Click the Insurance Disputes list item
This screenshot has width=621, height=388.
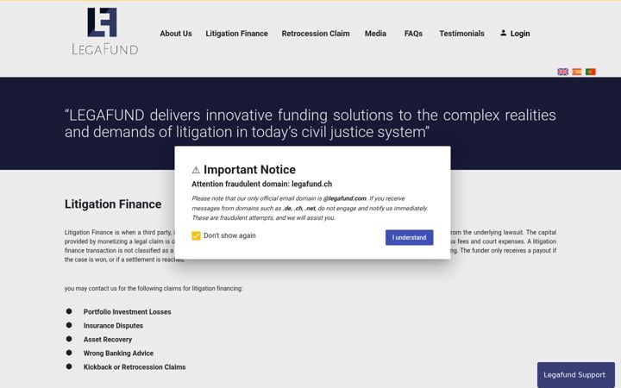click(113, 326)
